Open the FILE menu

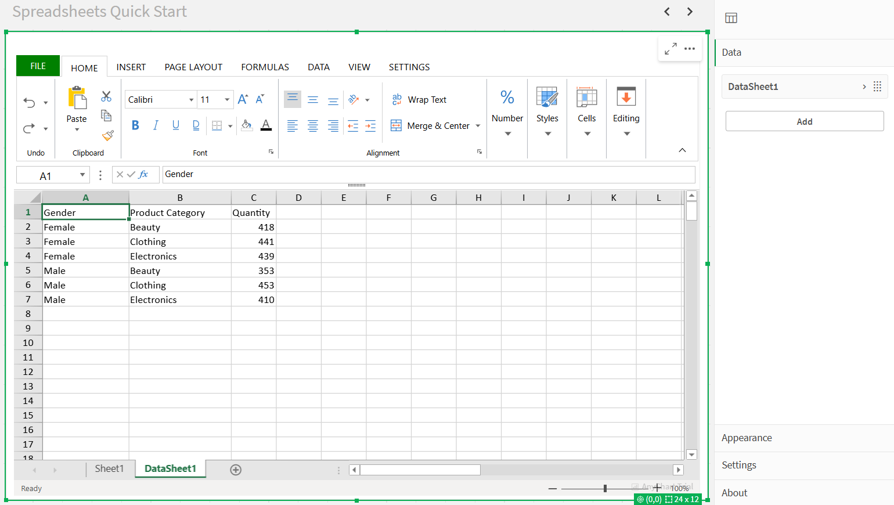[x=37, y=66]
